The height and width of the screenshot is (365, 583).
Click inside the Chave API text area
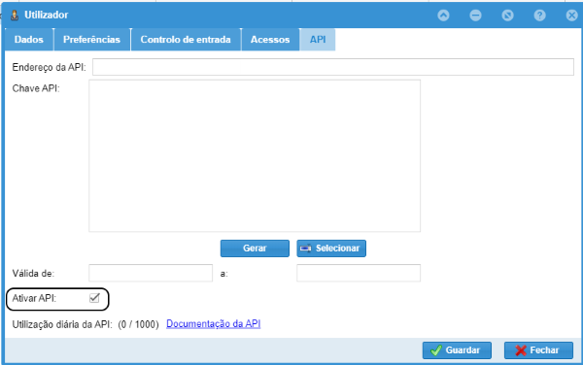point(255,155)
